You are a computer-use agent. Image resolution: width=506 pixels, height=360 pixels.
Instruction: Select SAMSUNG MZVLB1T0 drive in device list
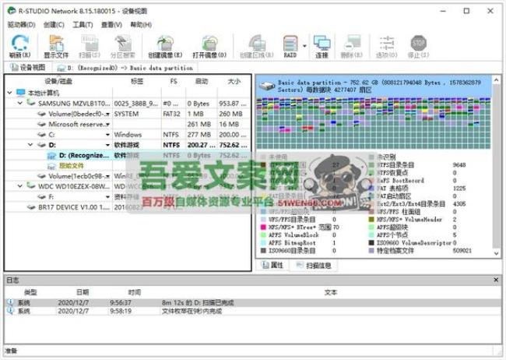[x=128, y=104]
